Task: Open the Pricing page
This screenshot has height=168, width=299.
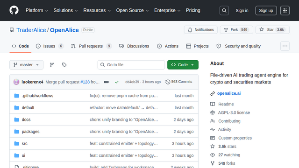Action: [193, 10]
